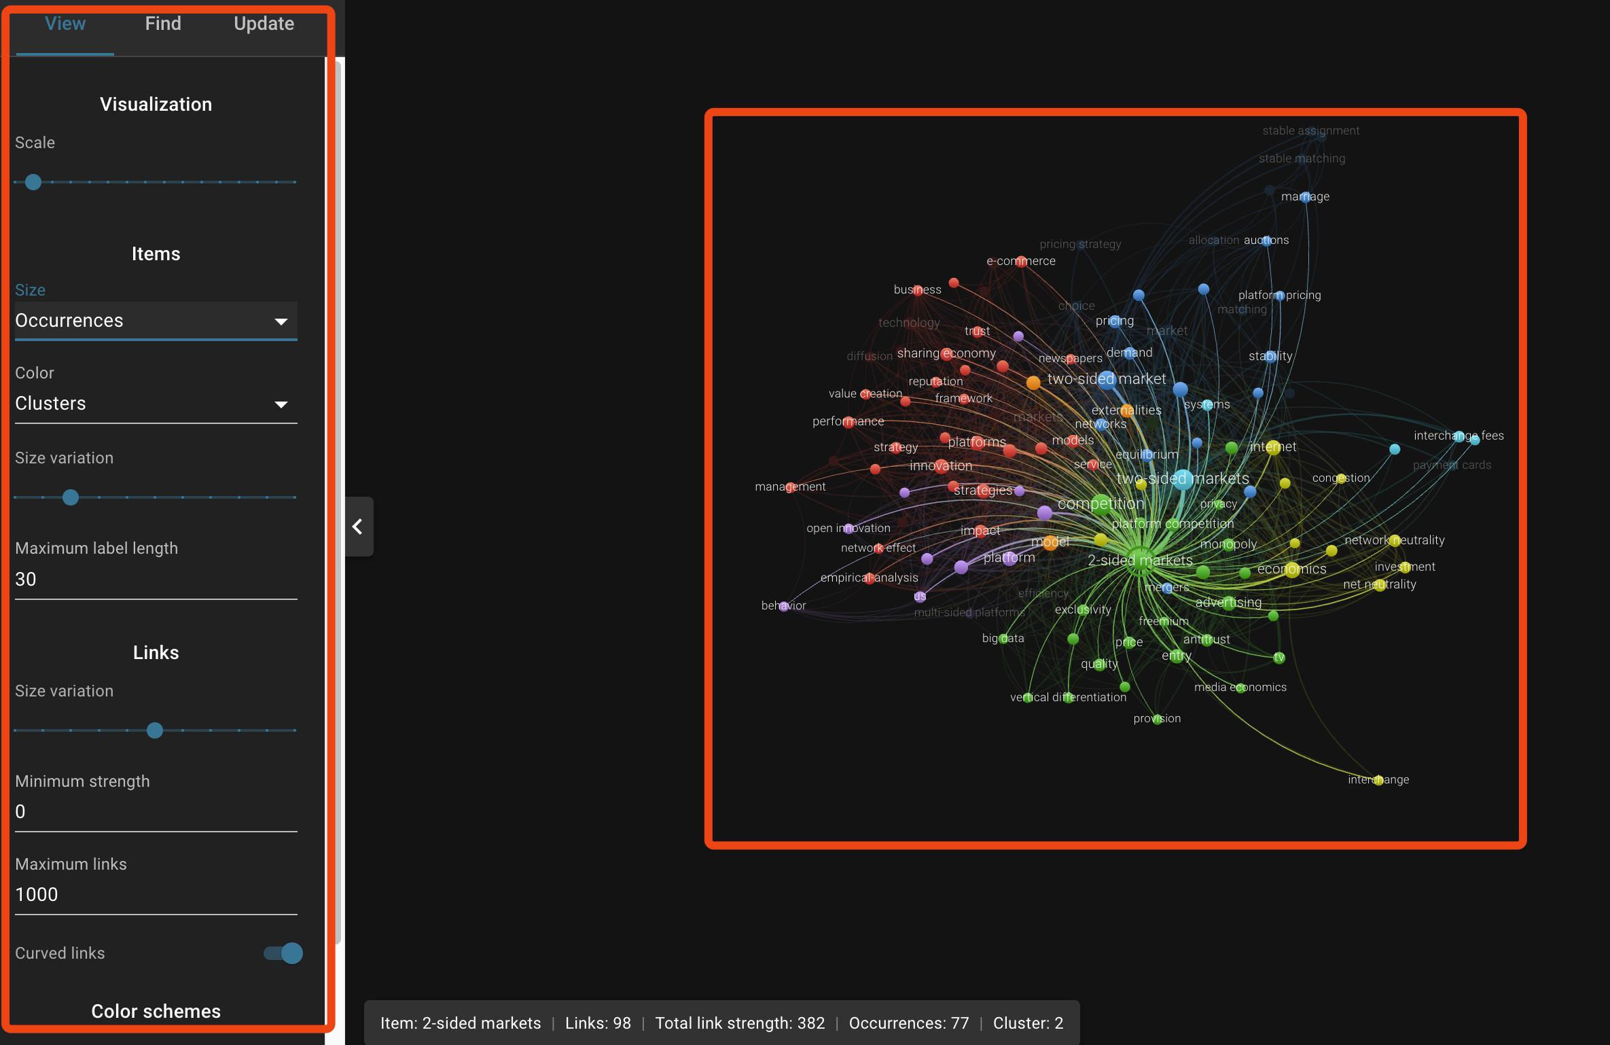Click the 'management' node
The width and height of the screenshot is (1610, 1045).
click(791, 487)
